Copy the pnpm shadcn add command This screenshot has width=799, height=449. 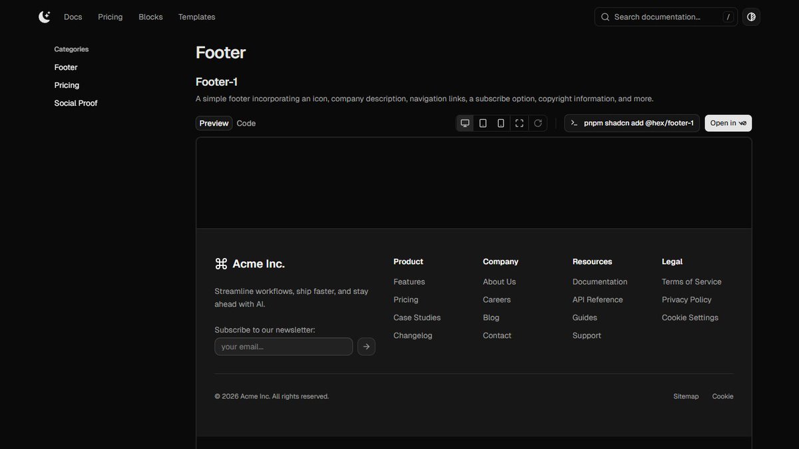coord(632,123)
